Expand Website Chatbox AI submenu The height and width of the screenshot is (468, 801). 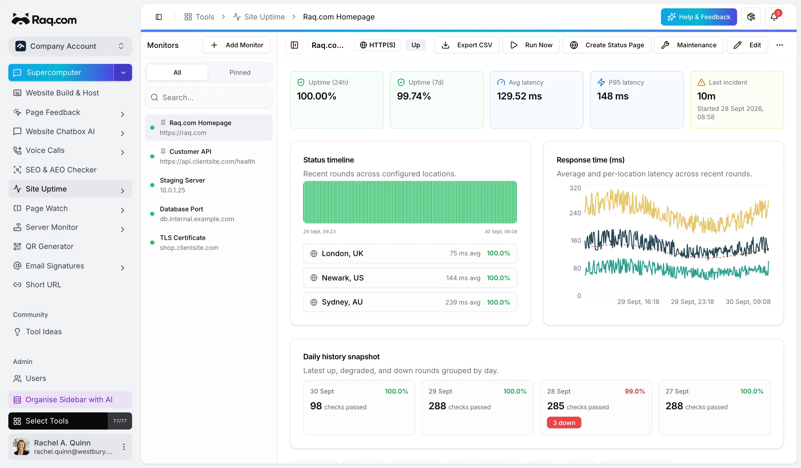122,133
